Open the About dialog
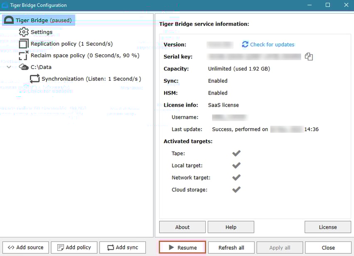This screenshot has height=256, width=354. pos(182,227)
